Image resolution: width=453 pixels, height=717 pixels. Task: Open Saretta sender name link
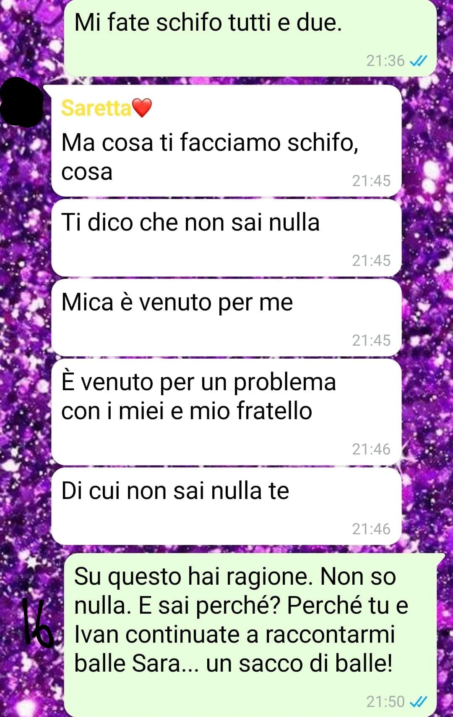(x=96, y=108)
